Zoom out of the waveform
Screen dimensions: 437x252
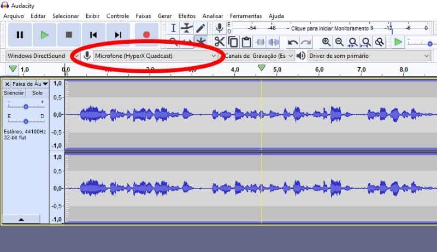(x=339, y=42)
